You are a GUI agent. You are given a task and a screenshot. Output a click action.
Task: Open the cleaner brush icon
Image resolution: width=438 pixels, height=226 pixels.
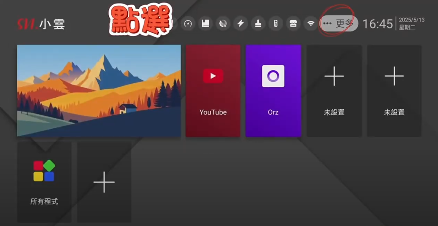pyautogui.click(x=258, y=24)
